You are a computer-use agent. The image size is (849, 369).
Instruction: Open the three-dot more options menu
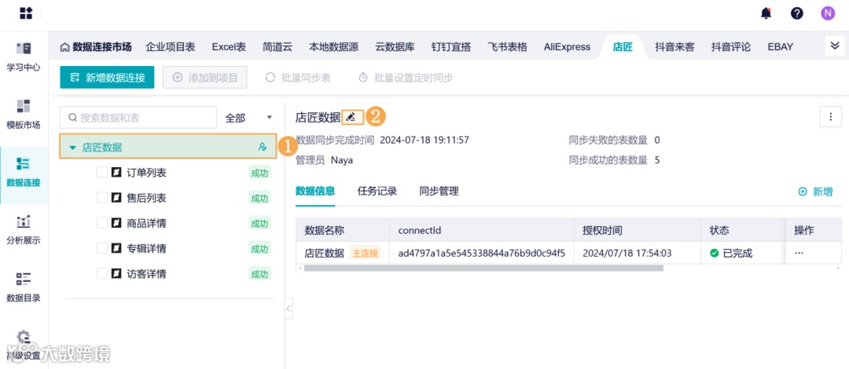(x=831, y=116)
